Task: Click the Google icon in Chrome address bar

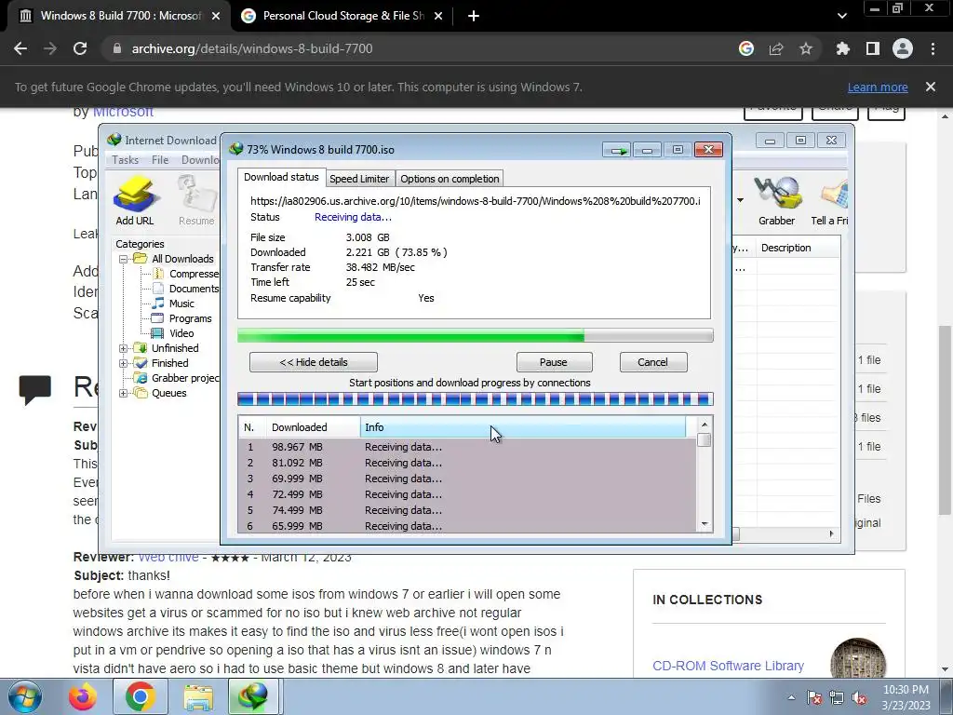Action: click(x=746, y=48)
